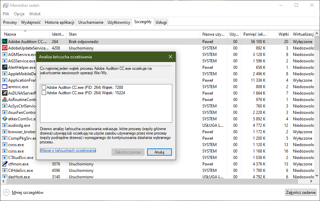Close the wait chain analysis dialog

click(x=171, y=57)
